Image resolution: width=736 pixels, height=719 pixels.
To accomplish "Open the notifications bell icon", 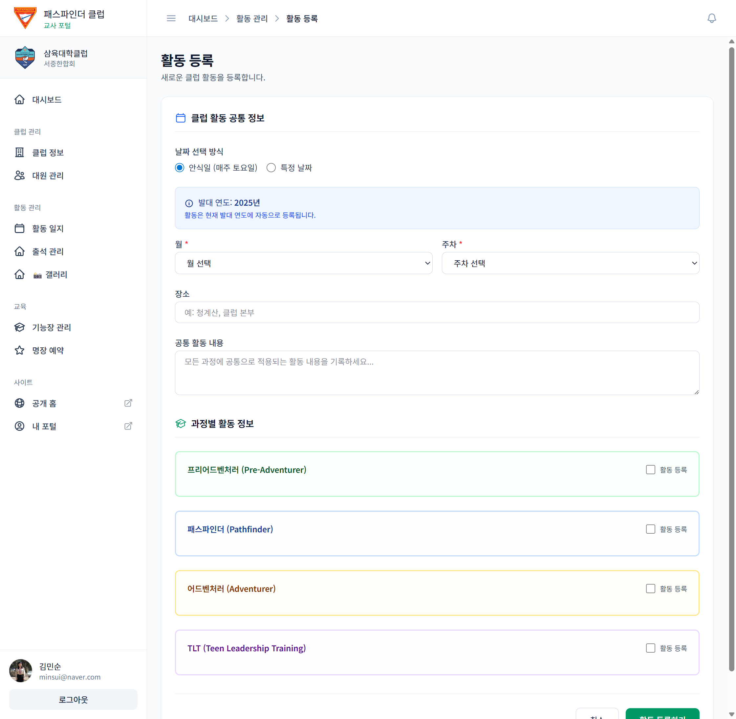I will (711, 18).
